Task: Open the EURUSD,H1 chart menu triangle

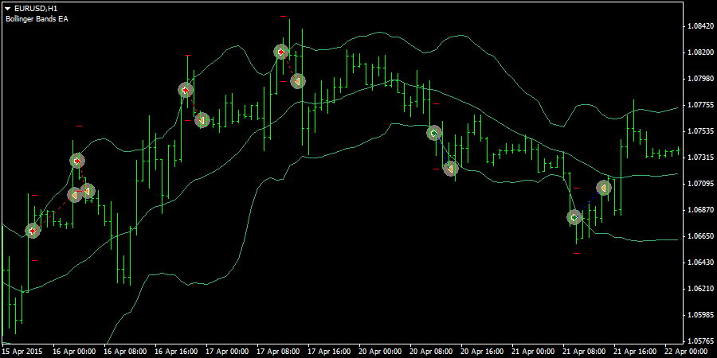Action: click(x=8, y=9)
